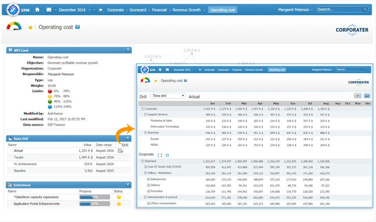Expand the Cost Of Goods Sold row
This screenshot has width=376, height=222.
[146, 167]
